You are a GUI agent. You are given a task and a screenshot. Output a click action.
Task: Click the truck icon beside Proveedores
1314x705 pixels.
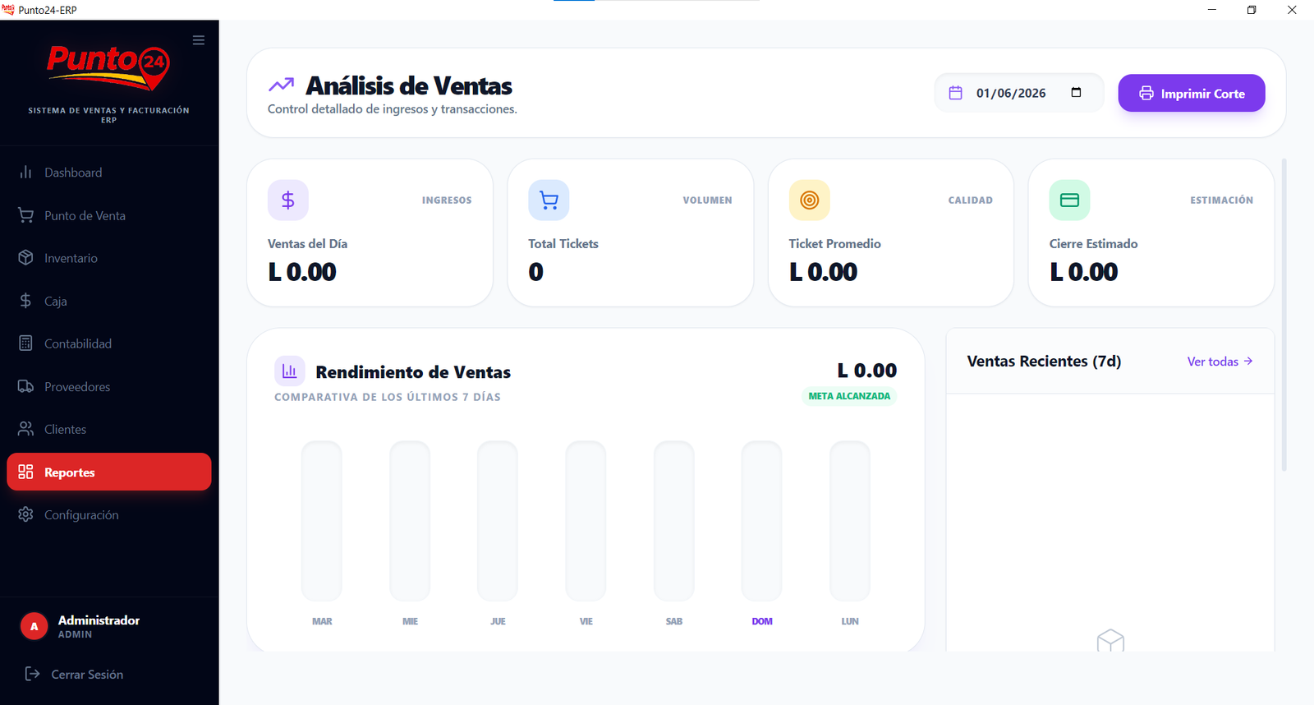pos(26,386)
